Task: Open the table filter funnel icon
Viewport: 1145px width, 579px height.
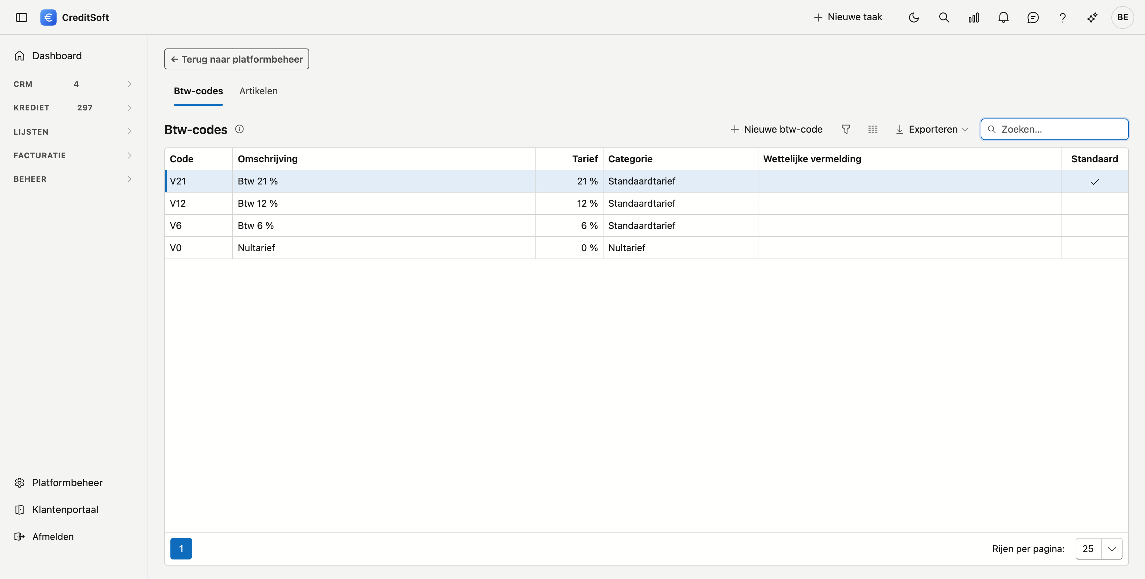Action: click(846, 129)
